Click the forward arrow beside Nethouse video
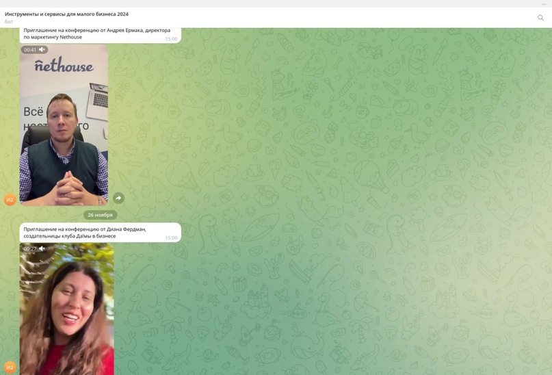Image resolution: width=552 pixels, height=375 pixels. click(118, 198)
